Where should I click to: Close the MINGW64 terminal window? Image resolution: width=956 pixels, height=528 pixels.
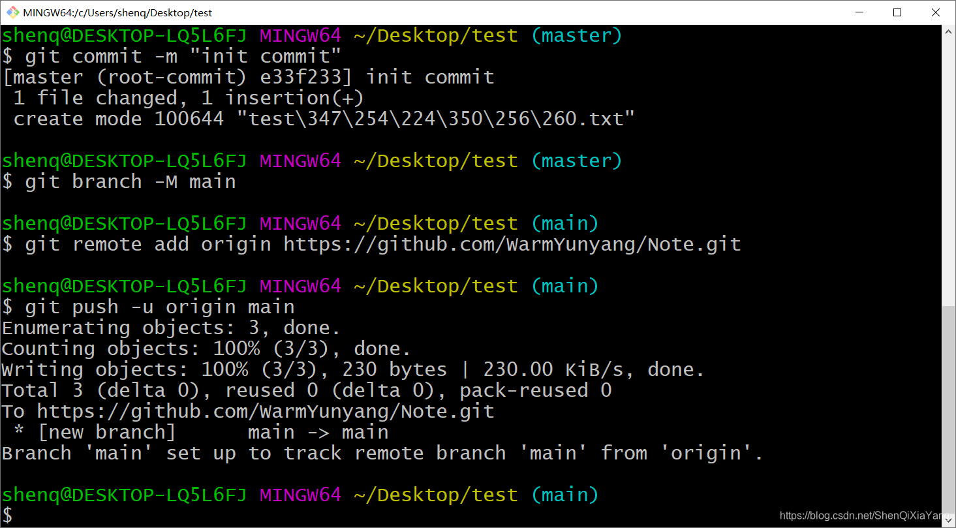coord(934,12)
